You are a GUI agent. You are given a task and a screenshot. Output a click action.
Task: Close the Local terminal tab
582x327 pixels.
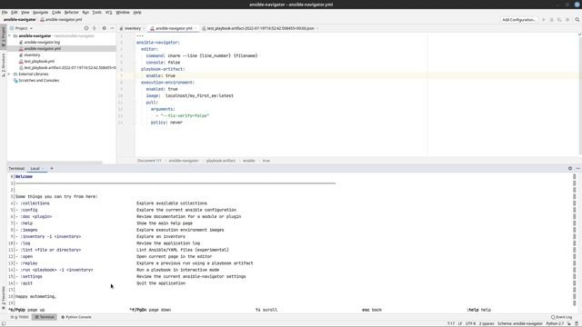click(x=43, y=169)
